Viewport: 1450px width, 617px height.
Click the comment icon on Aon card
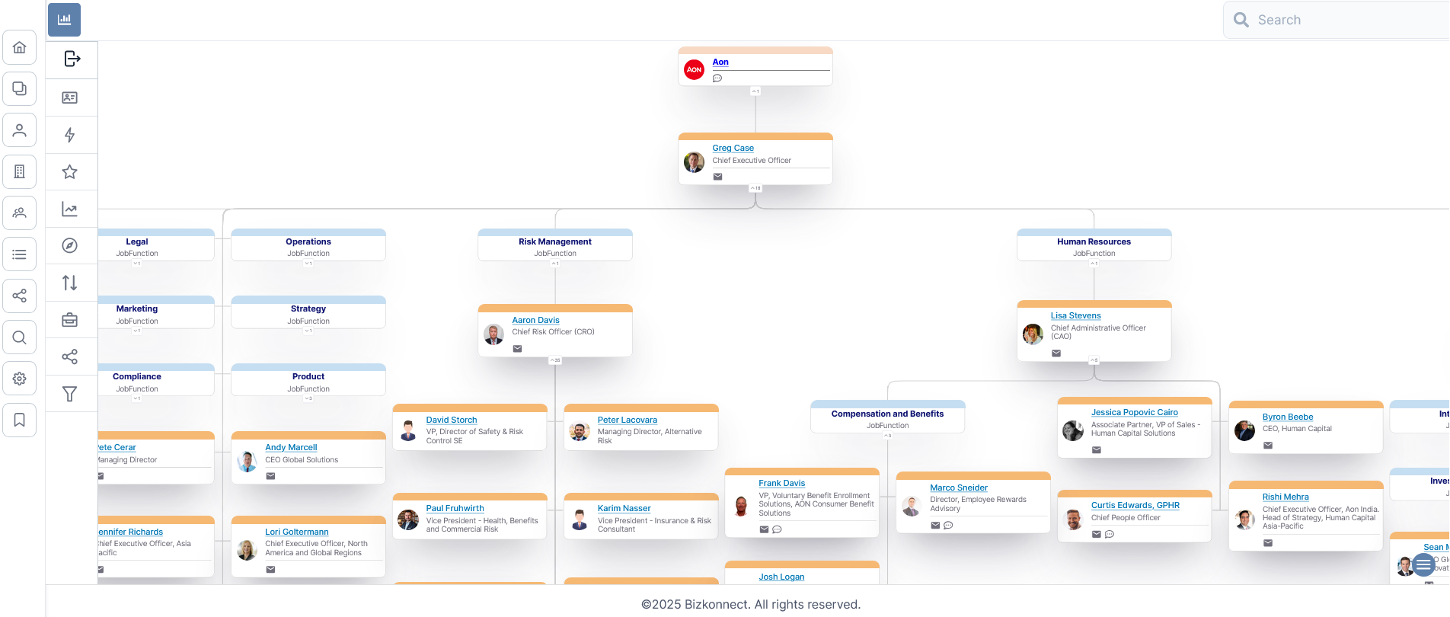tap(717, 78)
